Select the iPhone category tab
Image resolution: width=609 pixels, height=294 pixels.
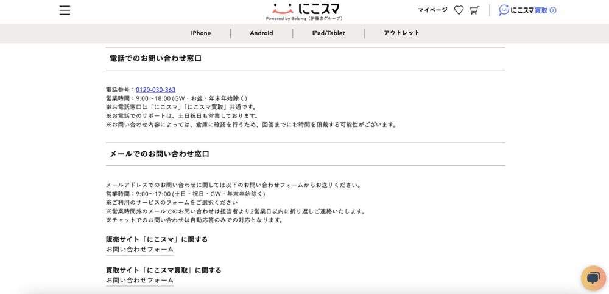click(x=200, y=33)
